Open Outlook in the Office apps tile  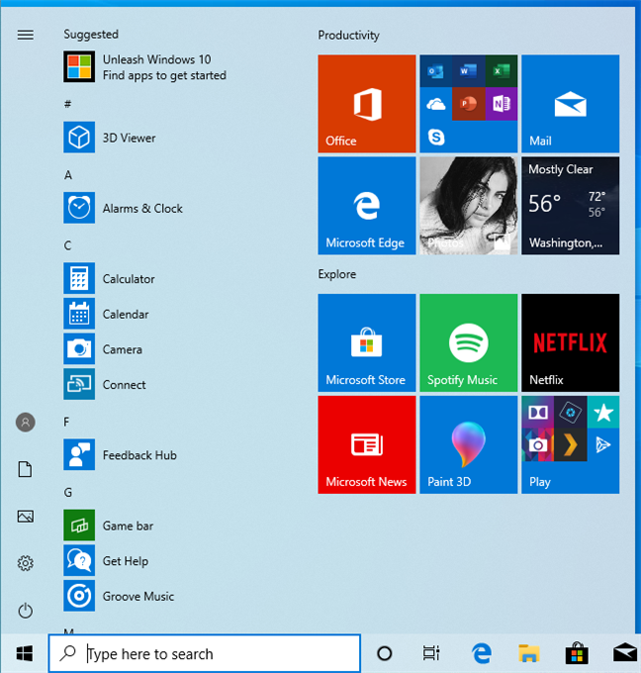[435, 71]
